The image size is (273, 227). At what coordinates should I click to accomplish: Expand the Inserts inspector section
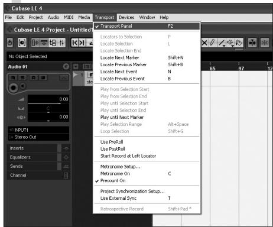pyautogui.click(x=32, y=148)
